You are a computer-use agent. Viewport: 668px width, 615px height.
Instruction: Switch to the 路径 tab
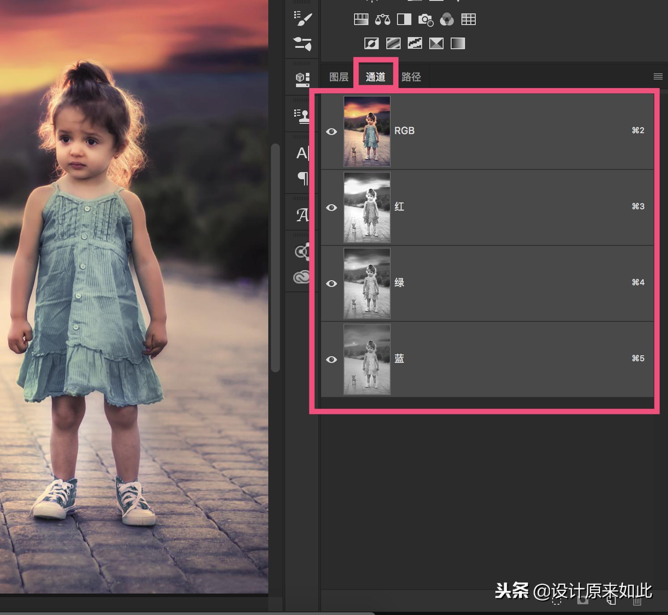[411, 77]
